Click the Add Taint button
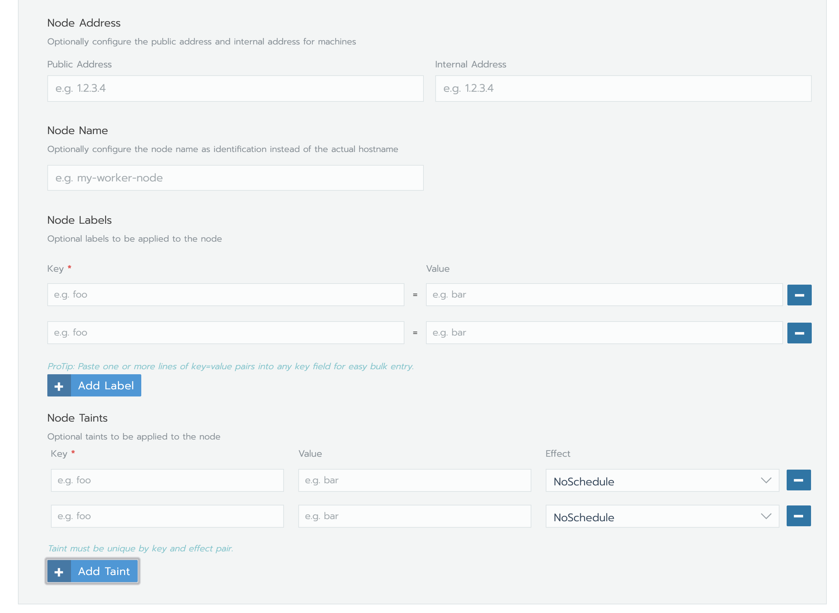Viewport: 839px width, 613px height. pos(104,571)
